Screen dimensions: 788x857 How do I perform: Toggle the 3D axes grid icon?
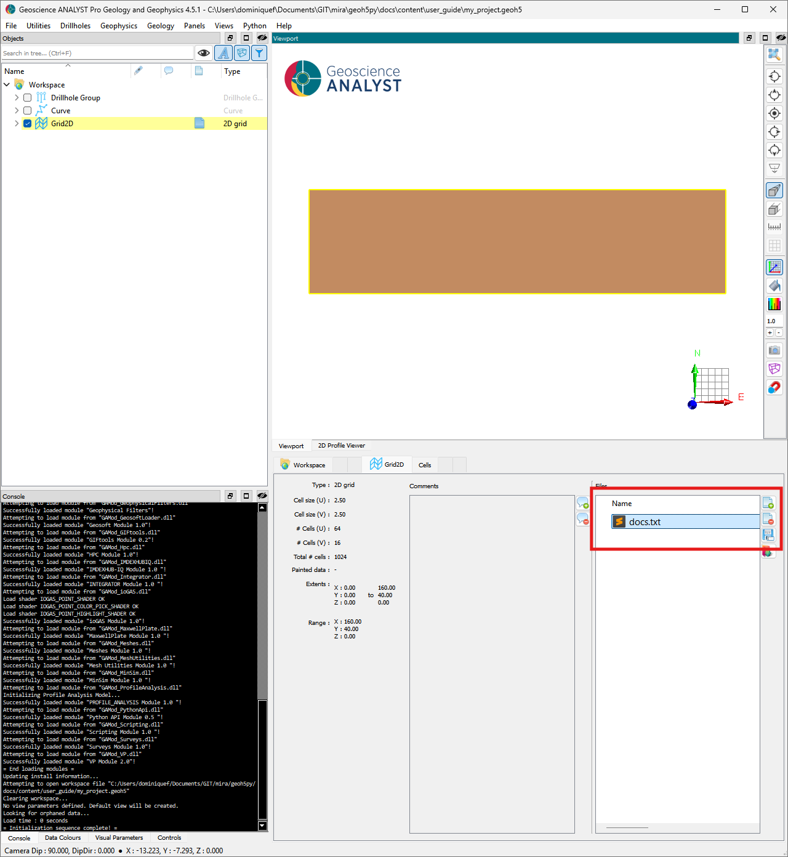click(774, 267)
